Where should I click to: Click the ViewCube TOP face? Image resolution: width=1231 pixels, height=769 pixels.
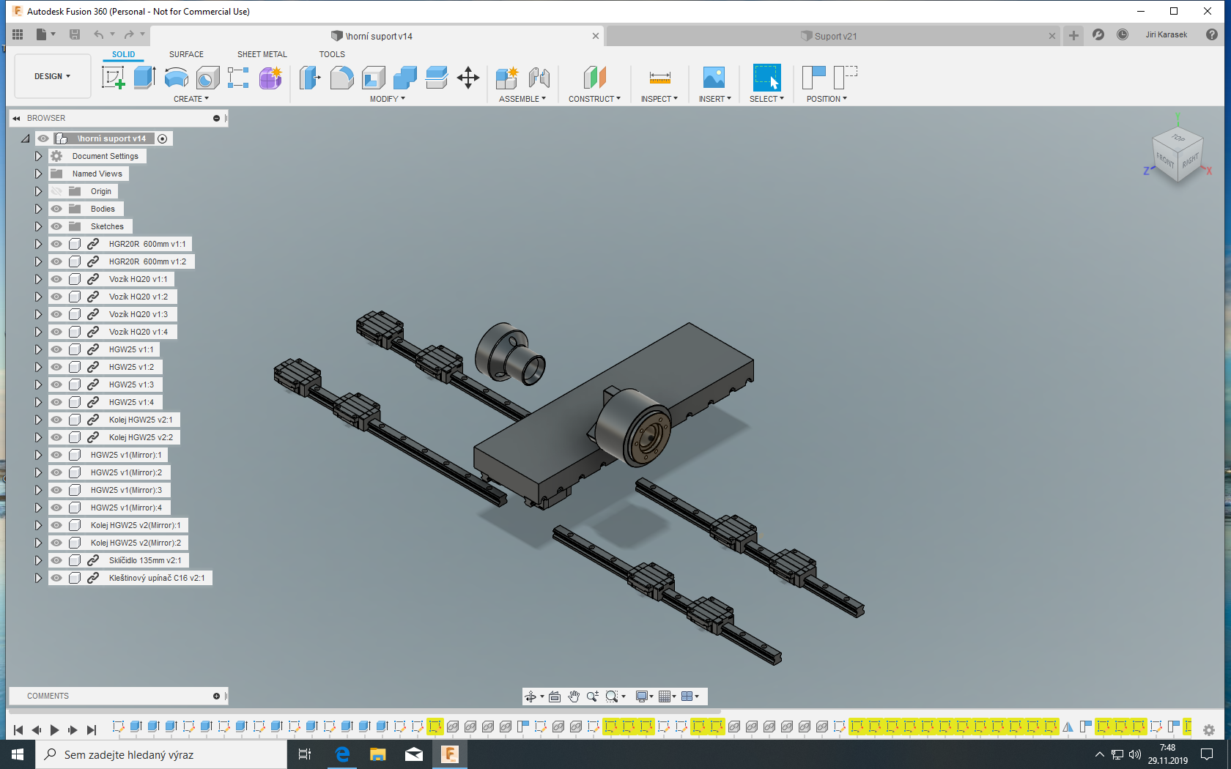click(1178, 138)
